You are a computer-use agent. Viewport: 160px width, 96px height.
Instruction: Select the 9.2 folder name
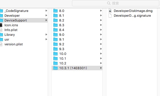pyautogui.click(x=62, y=44)
